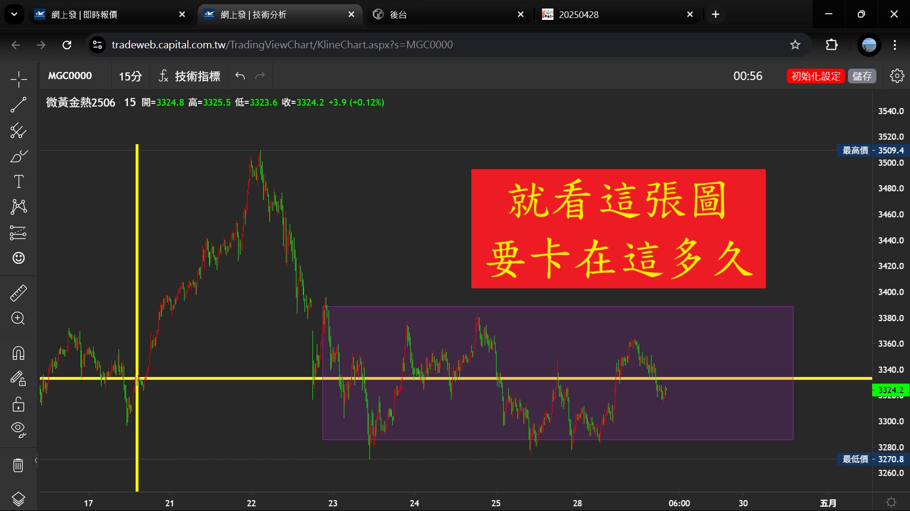Toggle magnet mode on

click(18, 353)
